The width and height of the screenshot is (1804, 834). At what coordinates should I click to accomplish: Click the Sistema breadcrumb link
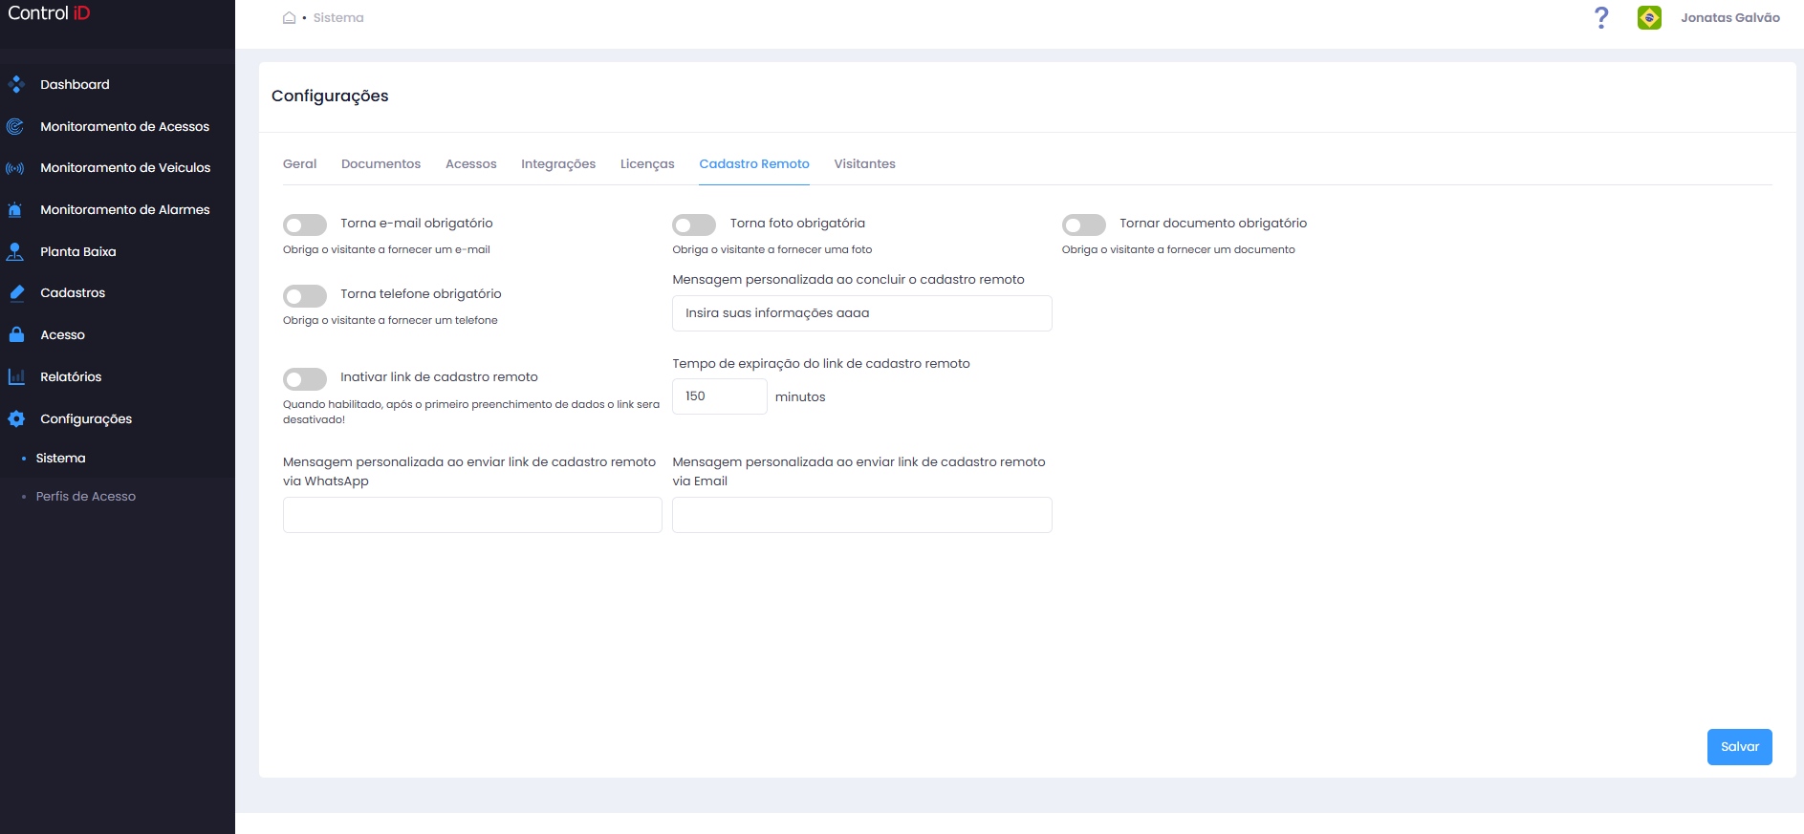[338, 18]
